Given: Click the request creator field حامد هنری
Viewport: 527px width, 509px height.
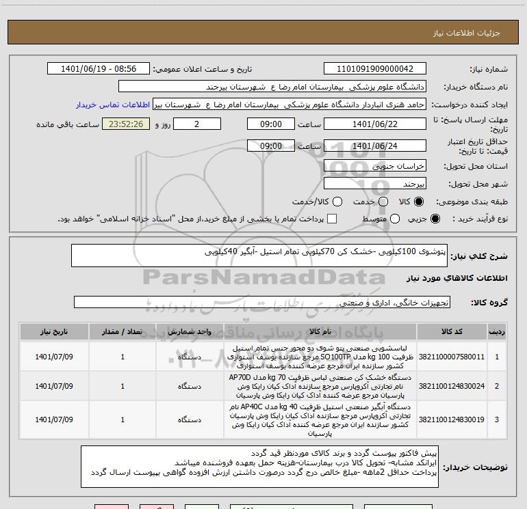Looking at the screenshot, I should pyautogui.click(x=290, y=105).
